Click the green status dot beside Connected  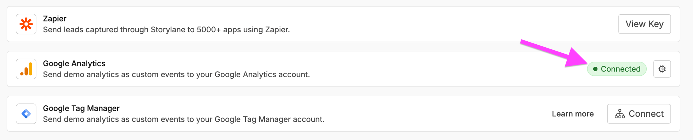click(x=595, y=69)
